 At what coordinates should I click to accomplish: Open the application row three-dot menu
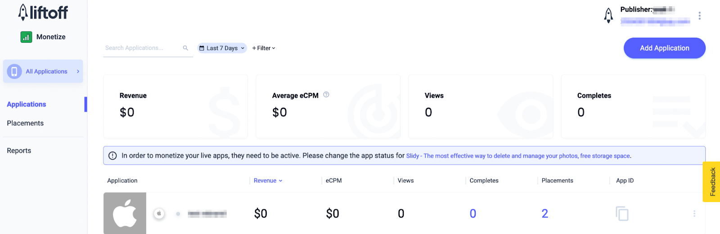(694, 213)
